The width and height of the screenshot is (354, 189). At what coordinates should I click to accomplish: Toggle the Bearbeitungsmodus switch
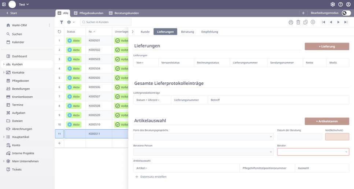pos(346,13)
